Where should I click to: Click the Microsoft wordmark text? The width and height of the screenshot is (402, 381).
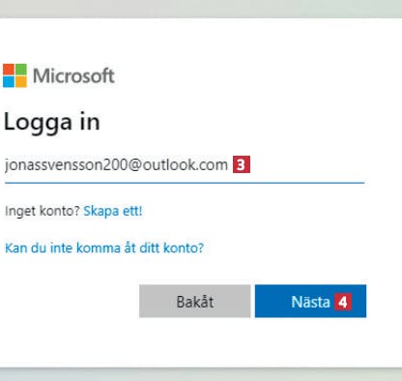73,75
